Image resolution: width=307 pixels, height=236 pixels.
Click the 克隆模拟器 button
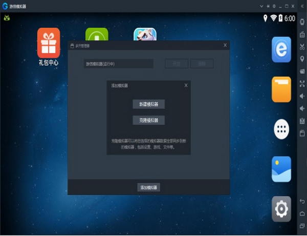point(148,120)
